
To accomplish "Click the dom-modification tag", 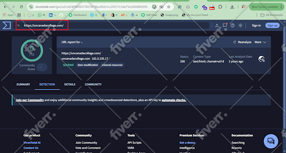I will tap(87, 65).
